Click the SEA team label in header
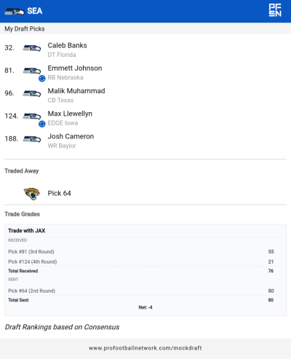This screenshot has width=291, height=359. pyautogui.click(x=35, y=11)
